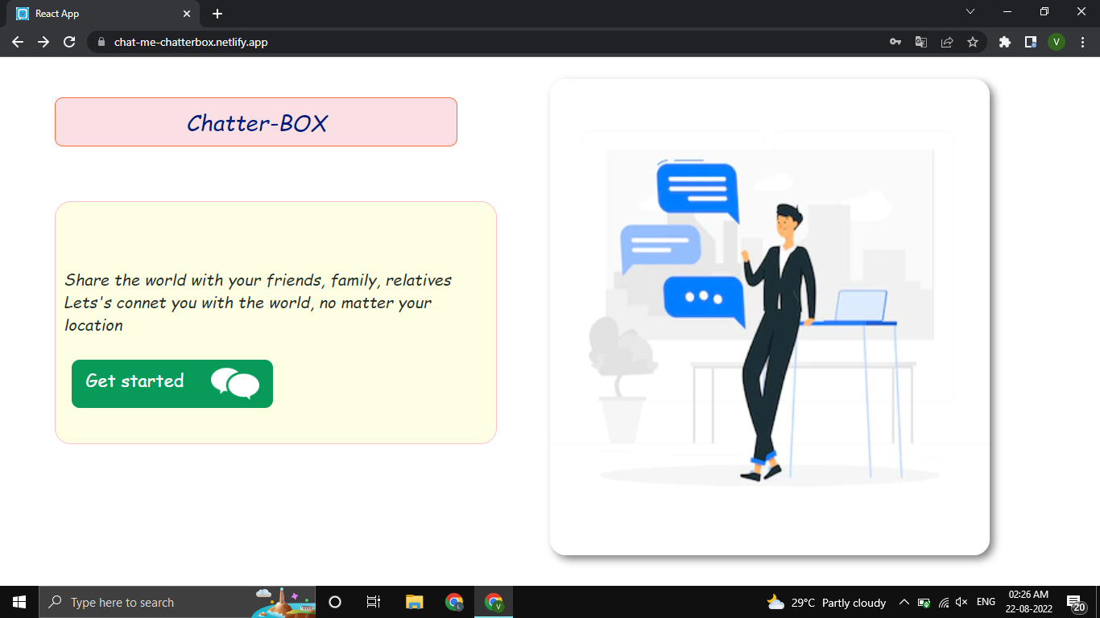Open the tab search chevron
Image resolution: width=1100 pixels, height=618 pixels.
click(x=970, y=11)
